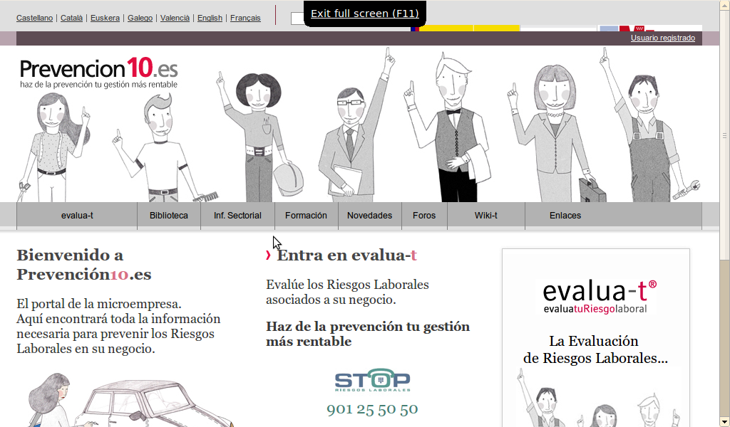Click the businessman with glasses illustration

[356, 125]
